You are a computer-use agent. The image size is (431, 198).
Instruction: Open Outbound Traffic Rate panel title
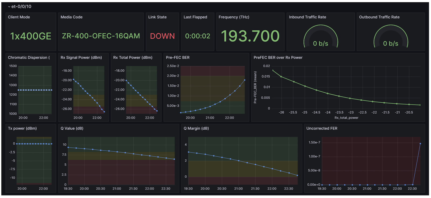[379, 17]
